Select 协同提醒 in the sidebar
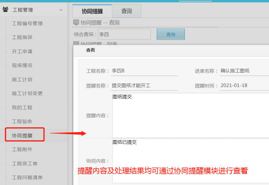 click(x=22, y=136)
